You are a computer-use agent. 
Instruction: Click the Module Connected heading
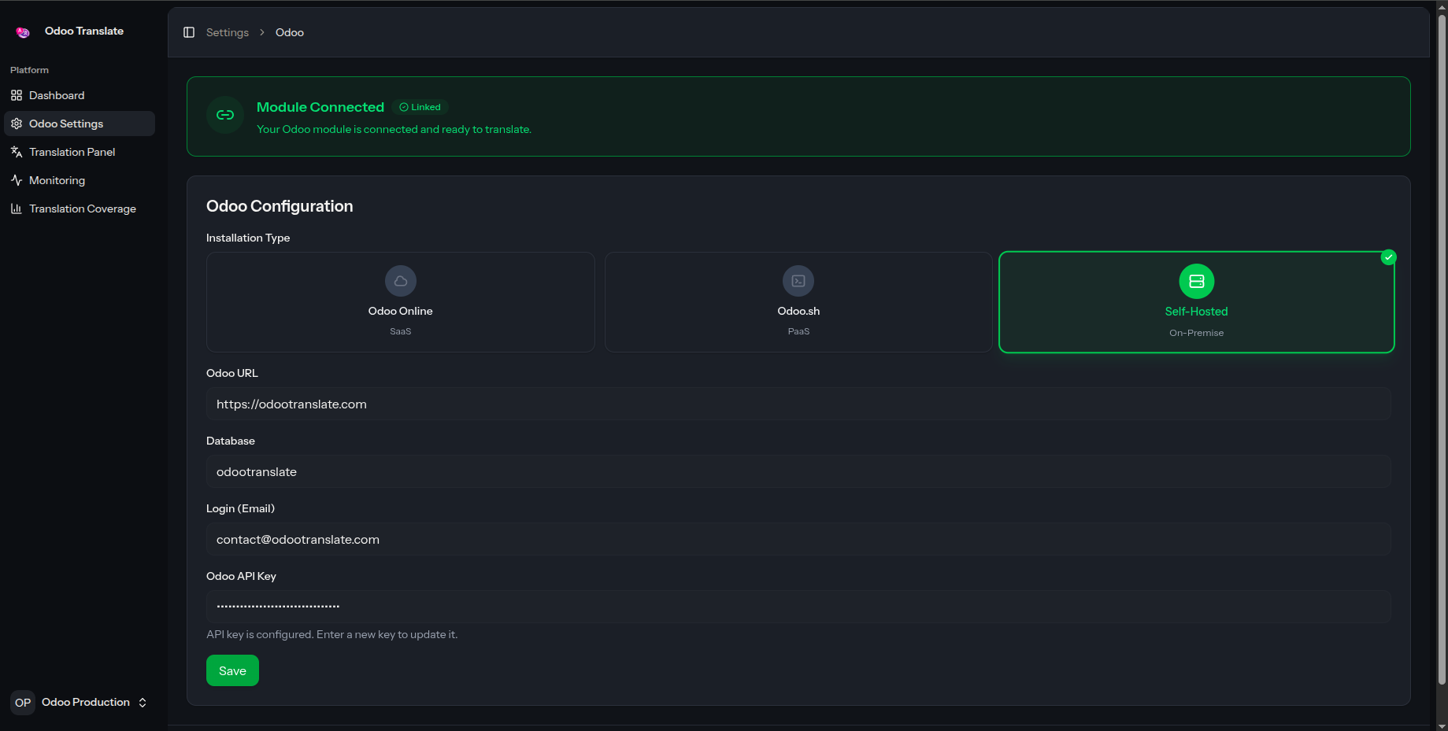point(320,107)
